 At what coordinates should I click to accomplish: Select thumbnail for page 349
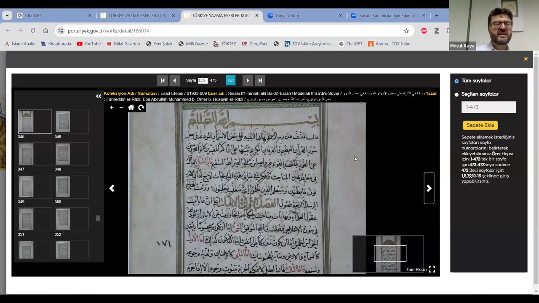pos(35,186)
